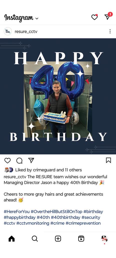116x258 pixels.
Task: Bookmark the birthday post
Action: click(x=108, y=160)
